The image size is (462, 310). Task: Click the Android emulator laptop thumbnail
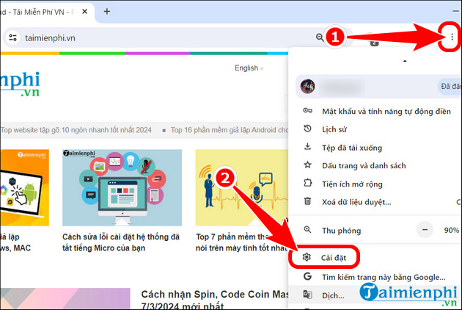[24, 188]
